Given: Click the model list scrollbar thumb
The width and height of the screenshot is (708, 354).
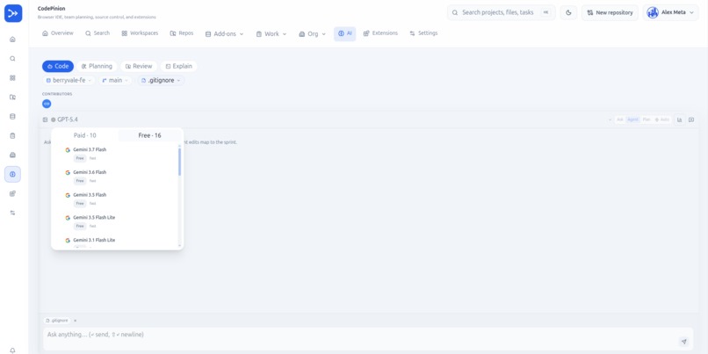Looking at the screenshot, I should 180,163.
